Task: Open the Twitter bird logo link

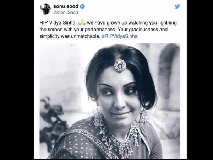Action: pyautogui.click(x=177, y=6)
